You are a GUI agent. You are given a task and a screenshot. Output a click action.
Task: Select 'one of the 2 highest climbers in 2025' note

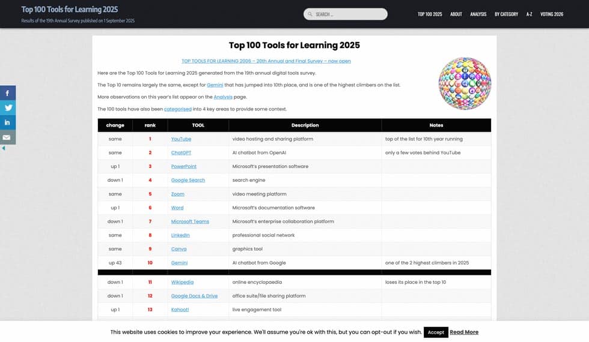pyautogui.click(x=427, y=263)
